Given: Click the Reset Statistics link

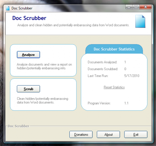Looking at the screenshot, I should [114, 87].
